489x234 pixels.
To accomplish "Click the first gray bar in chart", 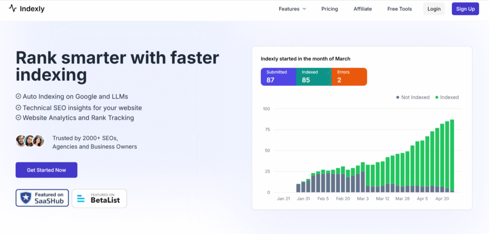I will pos(298,188).
